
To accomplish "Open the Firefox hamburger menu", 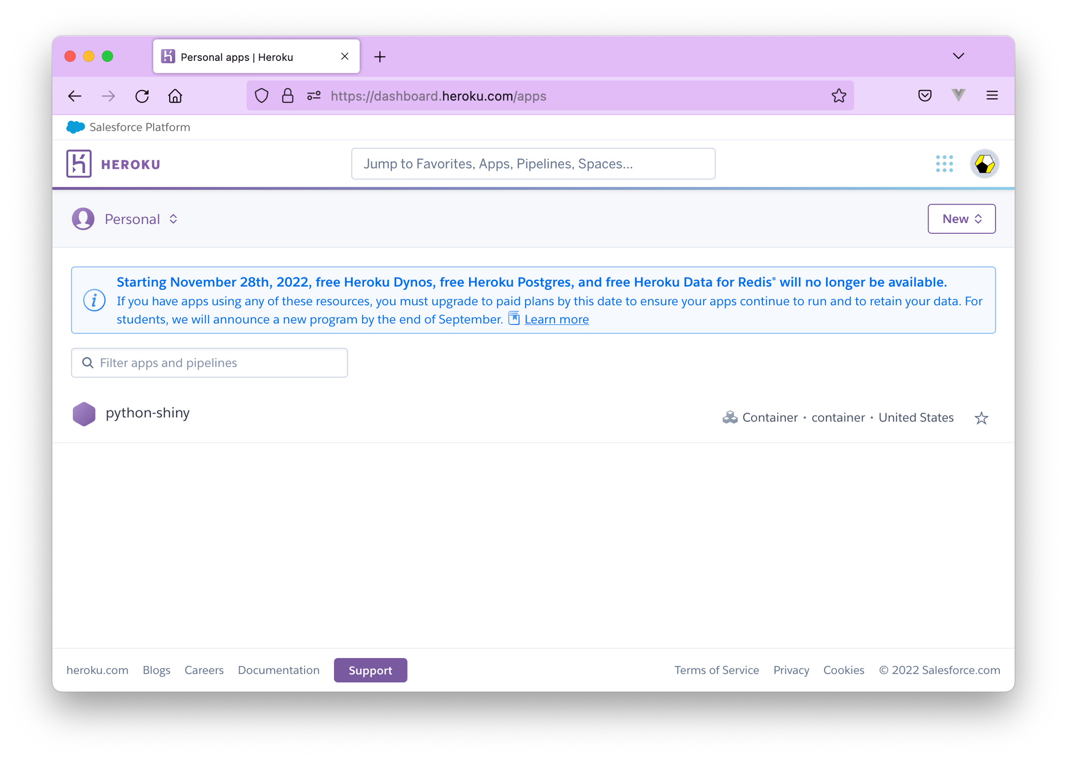I will pyautogui.click(x=992, y=96).
